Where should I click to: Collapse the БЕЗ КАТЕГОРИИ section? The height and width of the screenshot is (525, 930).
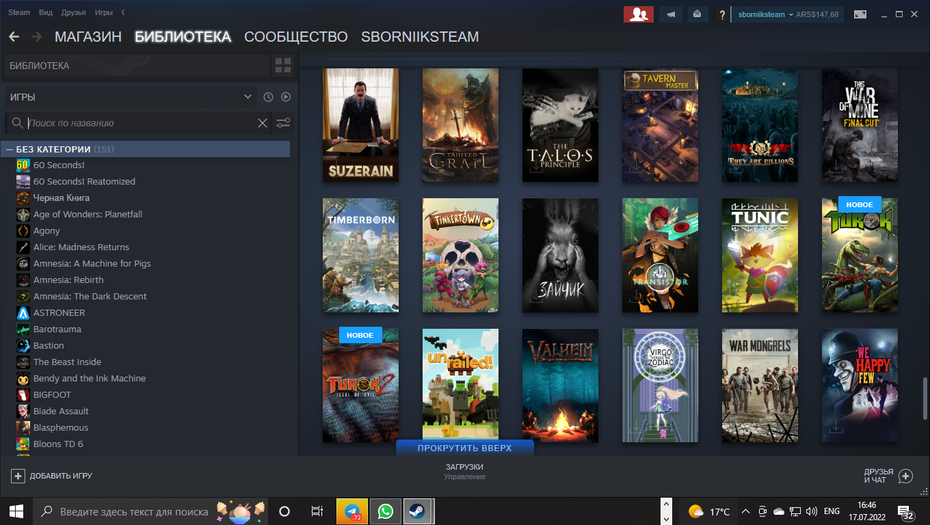click(10, 149)
